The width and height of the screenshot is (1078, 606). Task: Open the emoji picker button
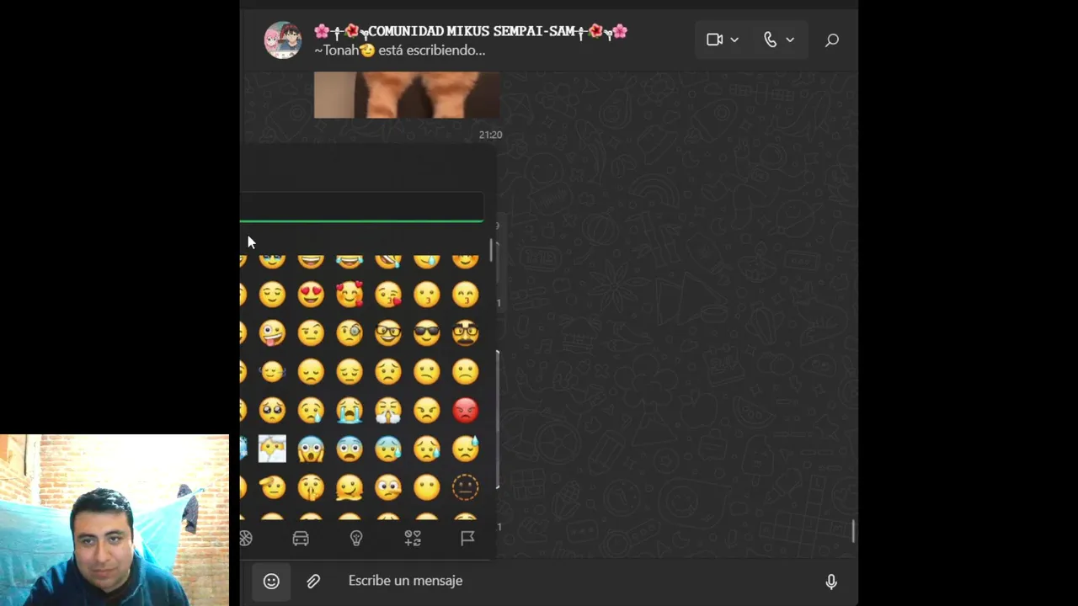(x=271, y=581)
